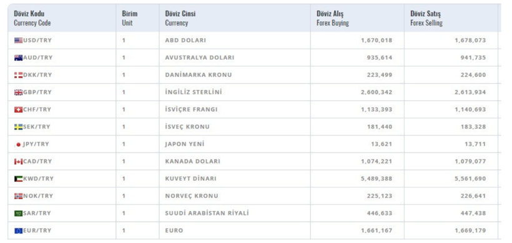Click the Norwegian flag icon for NOK/TRY
This screenshot has width=512, height=243.
coord(18,196)
